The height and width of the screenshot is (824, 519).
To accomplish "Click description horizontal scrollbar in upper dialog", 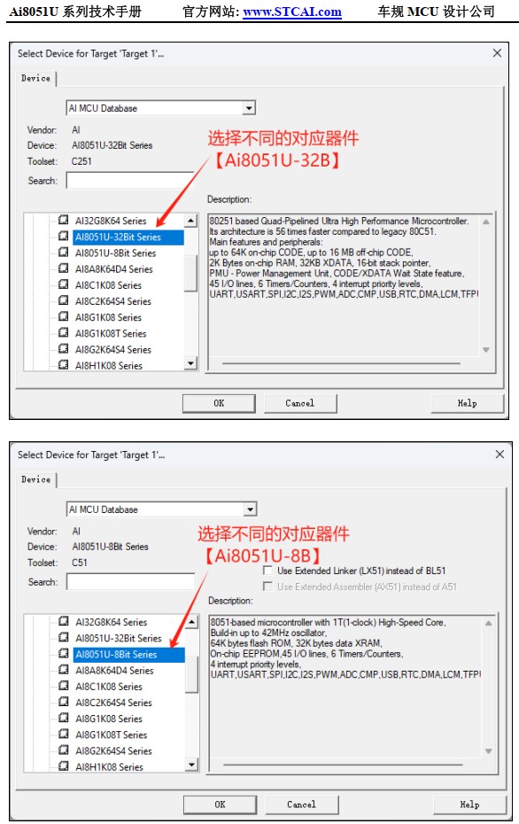I will (342, 363).
